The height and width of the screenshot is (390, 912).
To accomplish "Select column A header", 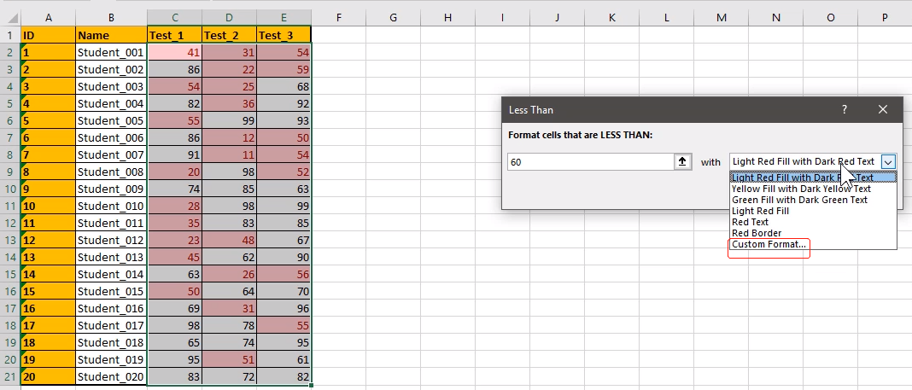I will [49, 18].
